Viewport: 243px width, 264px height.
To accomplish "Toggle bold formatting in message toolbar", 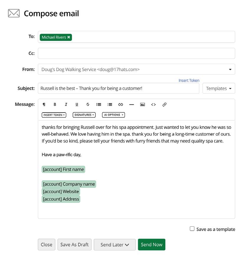I will point(55,104).
